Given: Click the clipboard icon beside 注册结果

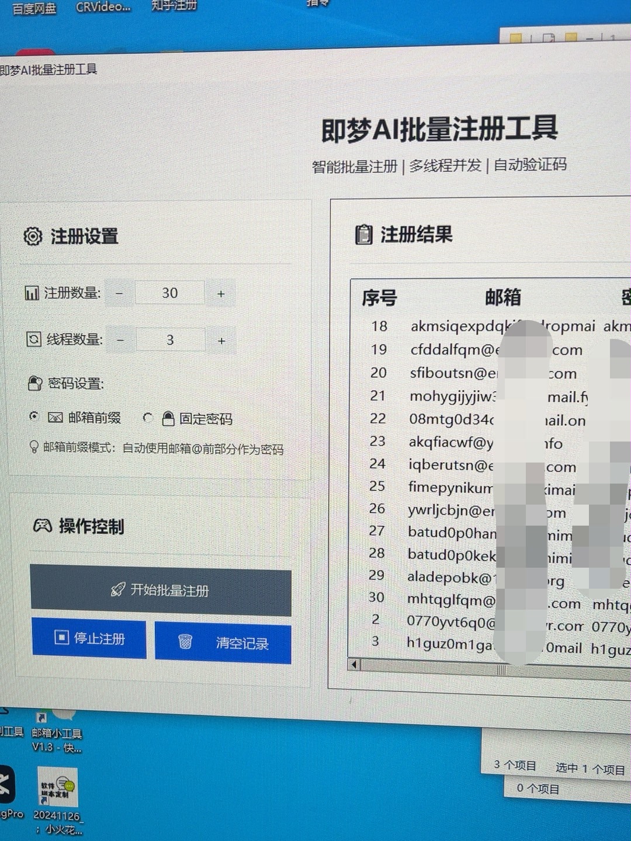Looking at the screenshot, I should [363, 234].
